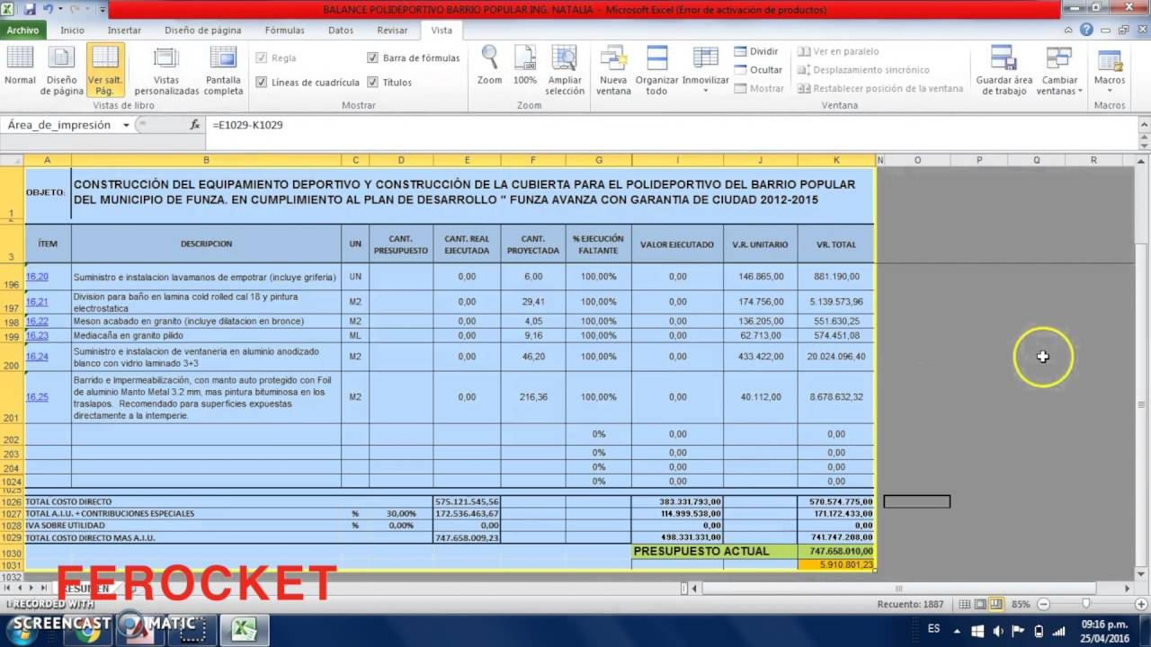Open item link 16.23

pos(37,335)
